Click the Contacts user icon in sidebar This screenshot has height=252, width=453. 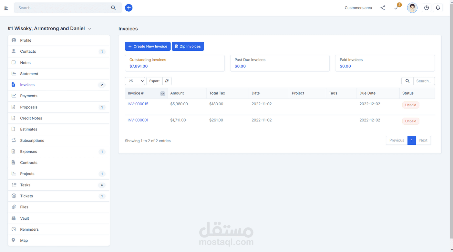14,51
